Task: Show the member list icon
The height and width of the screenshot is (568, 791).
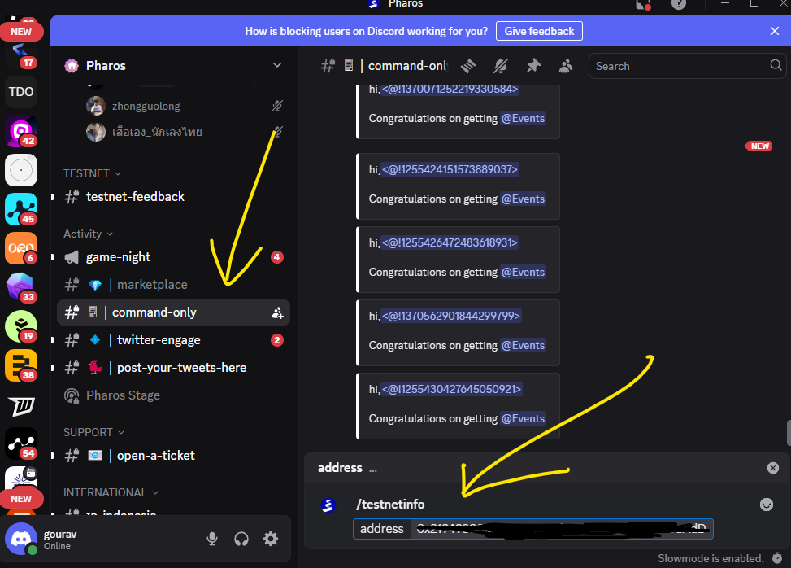Action: pos(566,66)
